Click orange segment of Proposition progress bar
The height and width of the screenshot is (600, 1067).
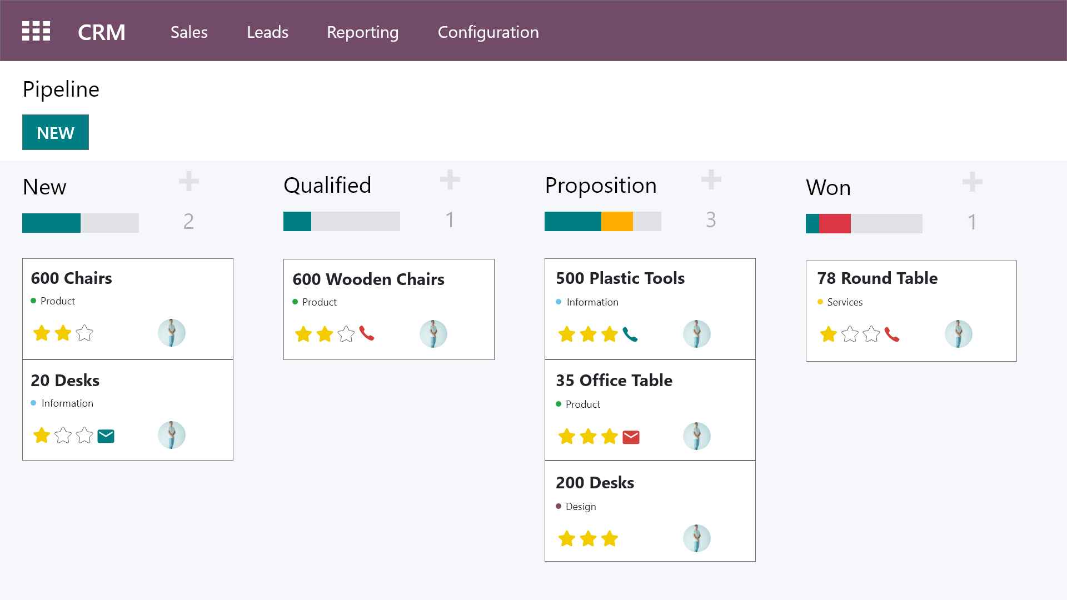pos(617,221)
